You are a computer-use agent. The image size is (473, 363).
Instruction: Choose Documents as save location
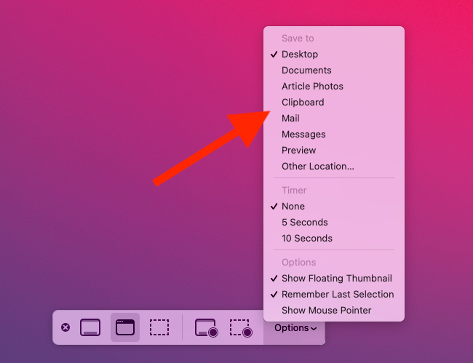point(334,71)
